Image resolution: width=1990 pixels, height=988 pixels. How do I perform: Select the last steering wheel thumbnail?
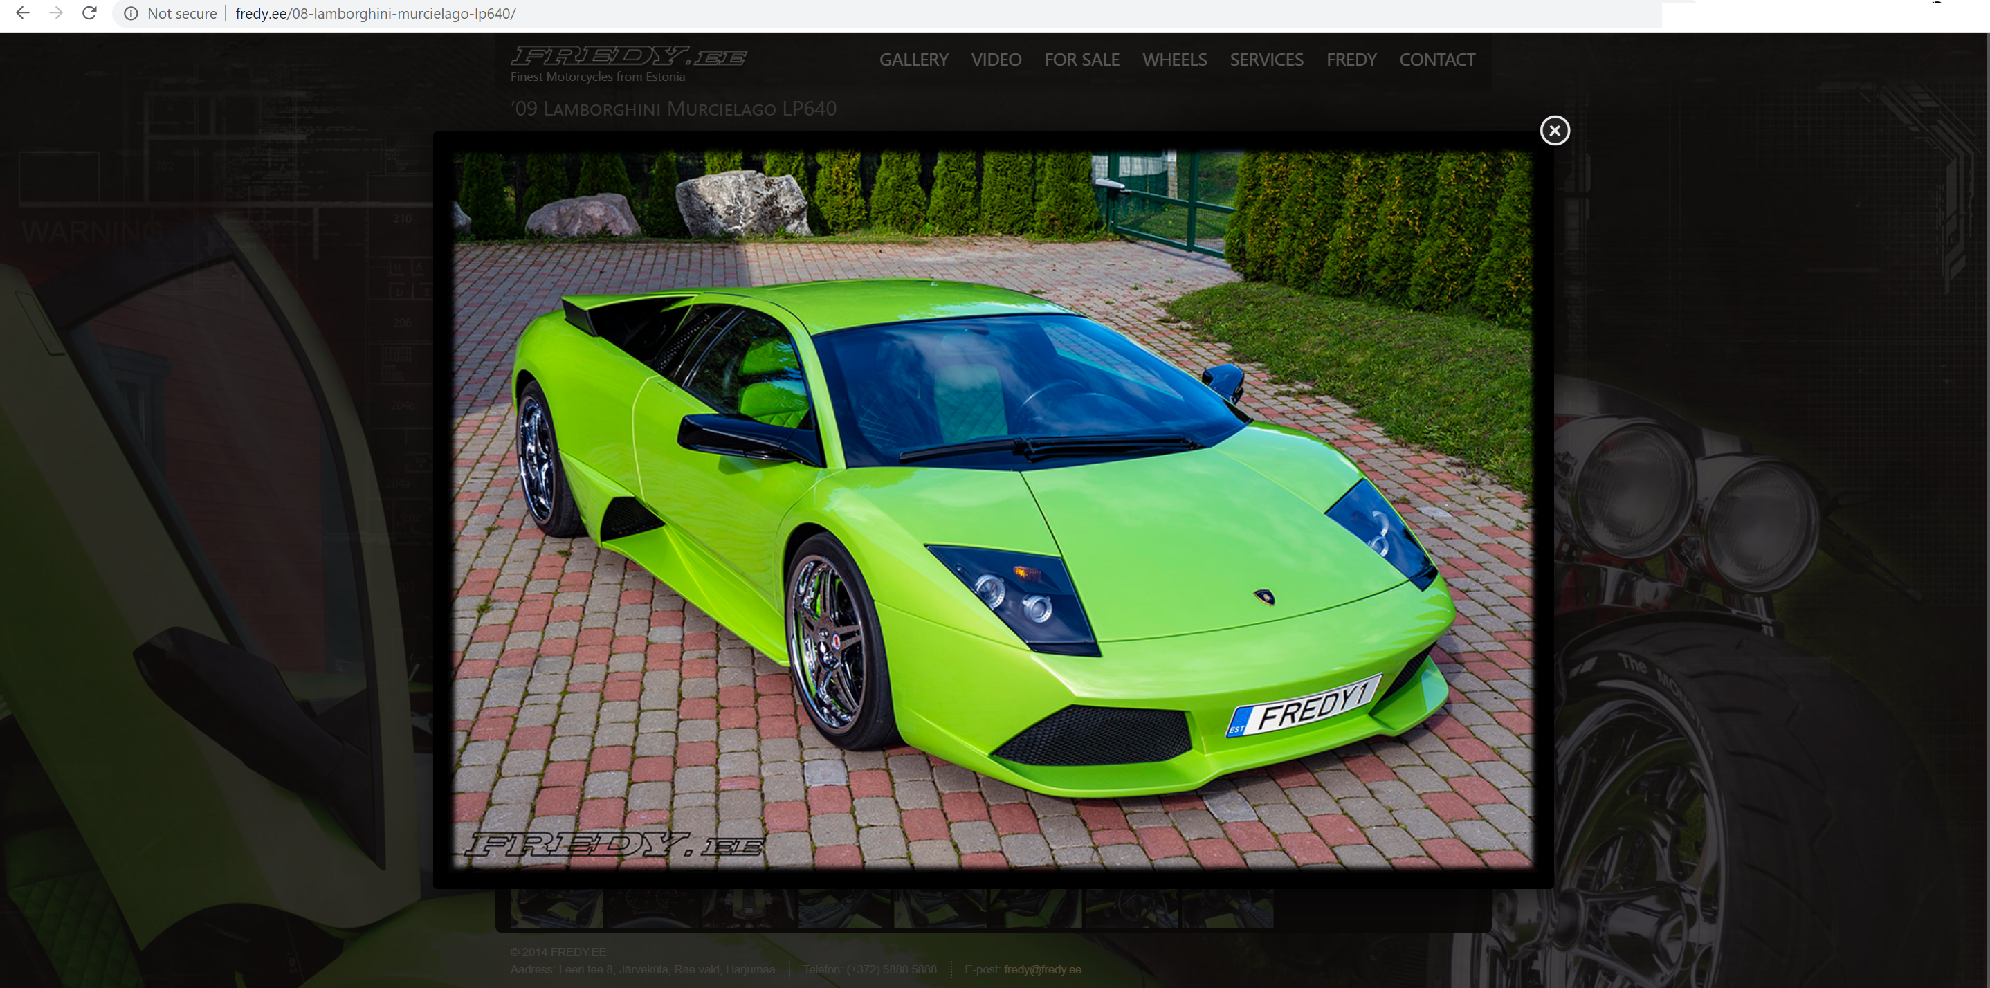tap(1228, 908)
